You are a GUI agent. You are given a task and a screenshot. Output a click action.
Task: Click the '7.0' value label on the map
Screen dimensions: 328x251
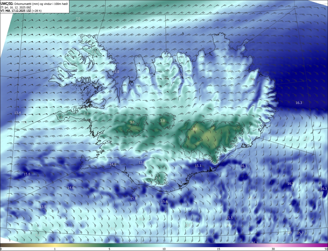click(x=78, y=18)
